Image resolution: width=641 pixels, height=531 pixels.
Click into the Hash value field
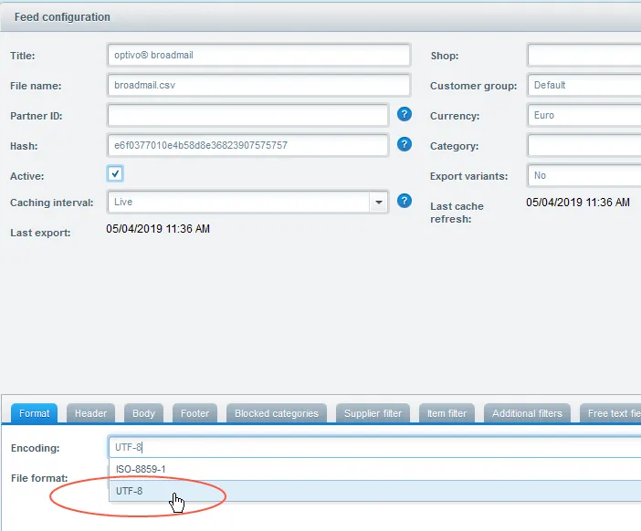pyautogui.click(x=247, y=146)
